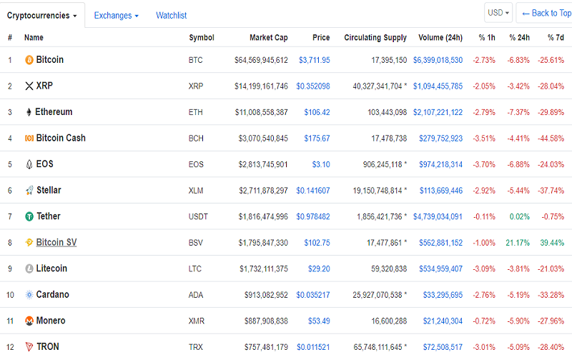Click the Stellar rocket logo icon
The height and width of the screenshot is (357, 572).
pyautogui.click(x=29, y=190)
